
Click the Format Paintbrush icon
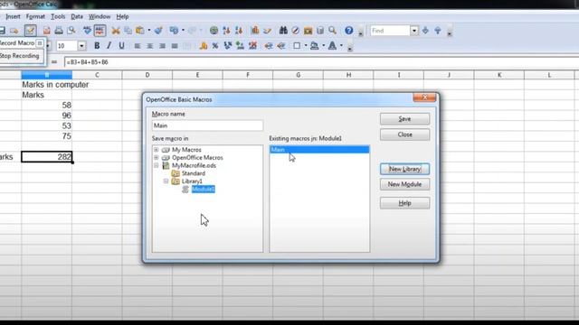coord(158,31)
